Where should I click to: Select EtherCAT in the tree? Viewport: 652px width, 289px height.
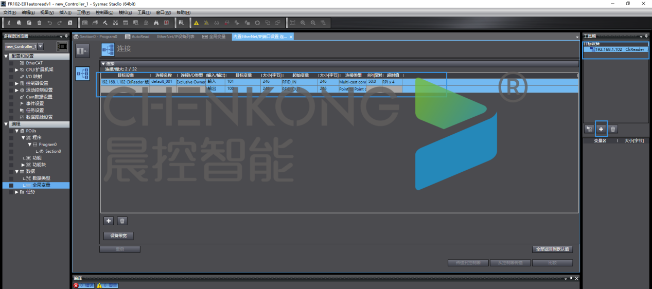34,63
